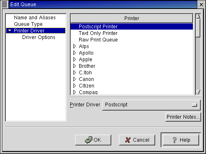Expand the C.Itoh printer group

[x=75, y=73]
